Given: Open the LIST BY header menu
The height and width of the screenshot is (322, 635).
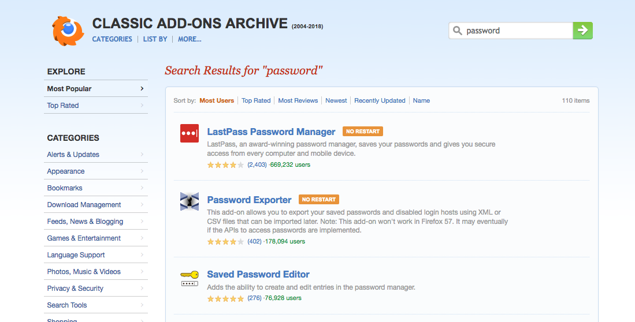Looking at the screenshot, I should click(155, 39).
